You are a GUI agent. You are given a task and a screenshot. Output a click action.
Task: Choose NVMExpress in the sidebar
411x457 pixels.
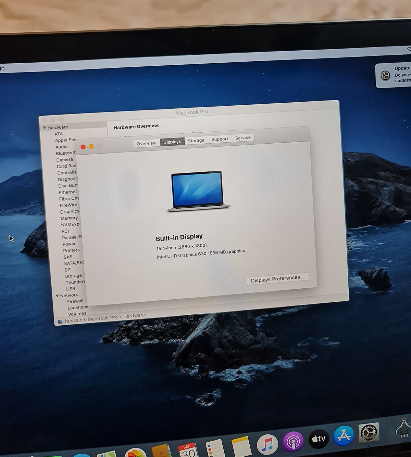[71, 225]
